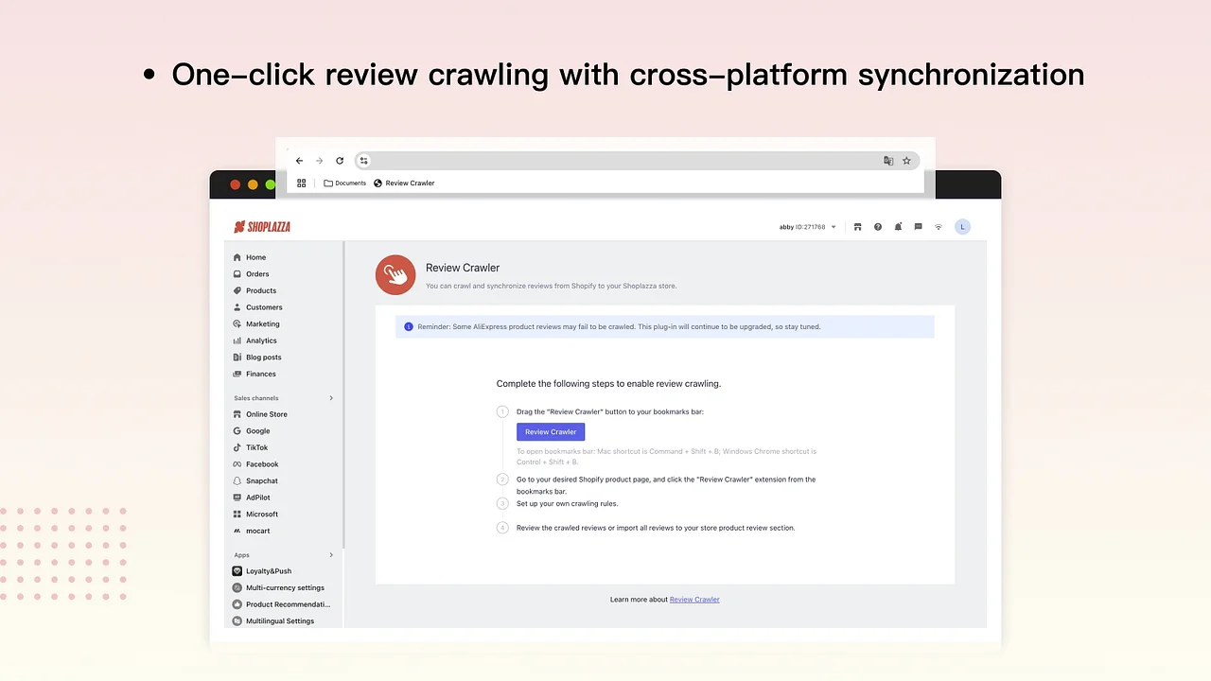Select Products from the sidebar
Screen dimensions: 1211x681
[x=260, y=290]
